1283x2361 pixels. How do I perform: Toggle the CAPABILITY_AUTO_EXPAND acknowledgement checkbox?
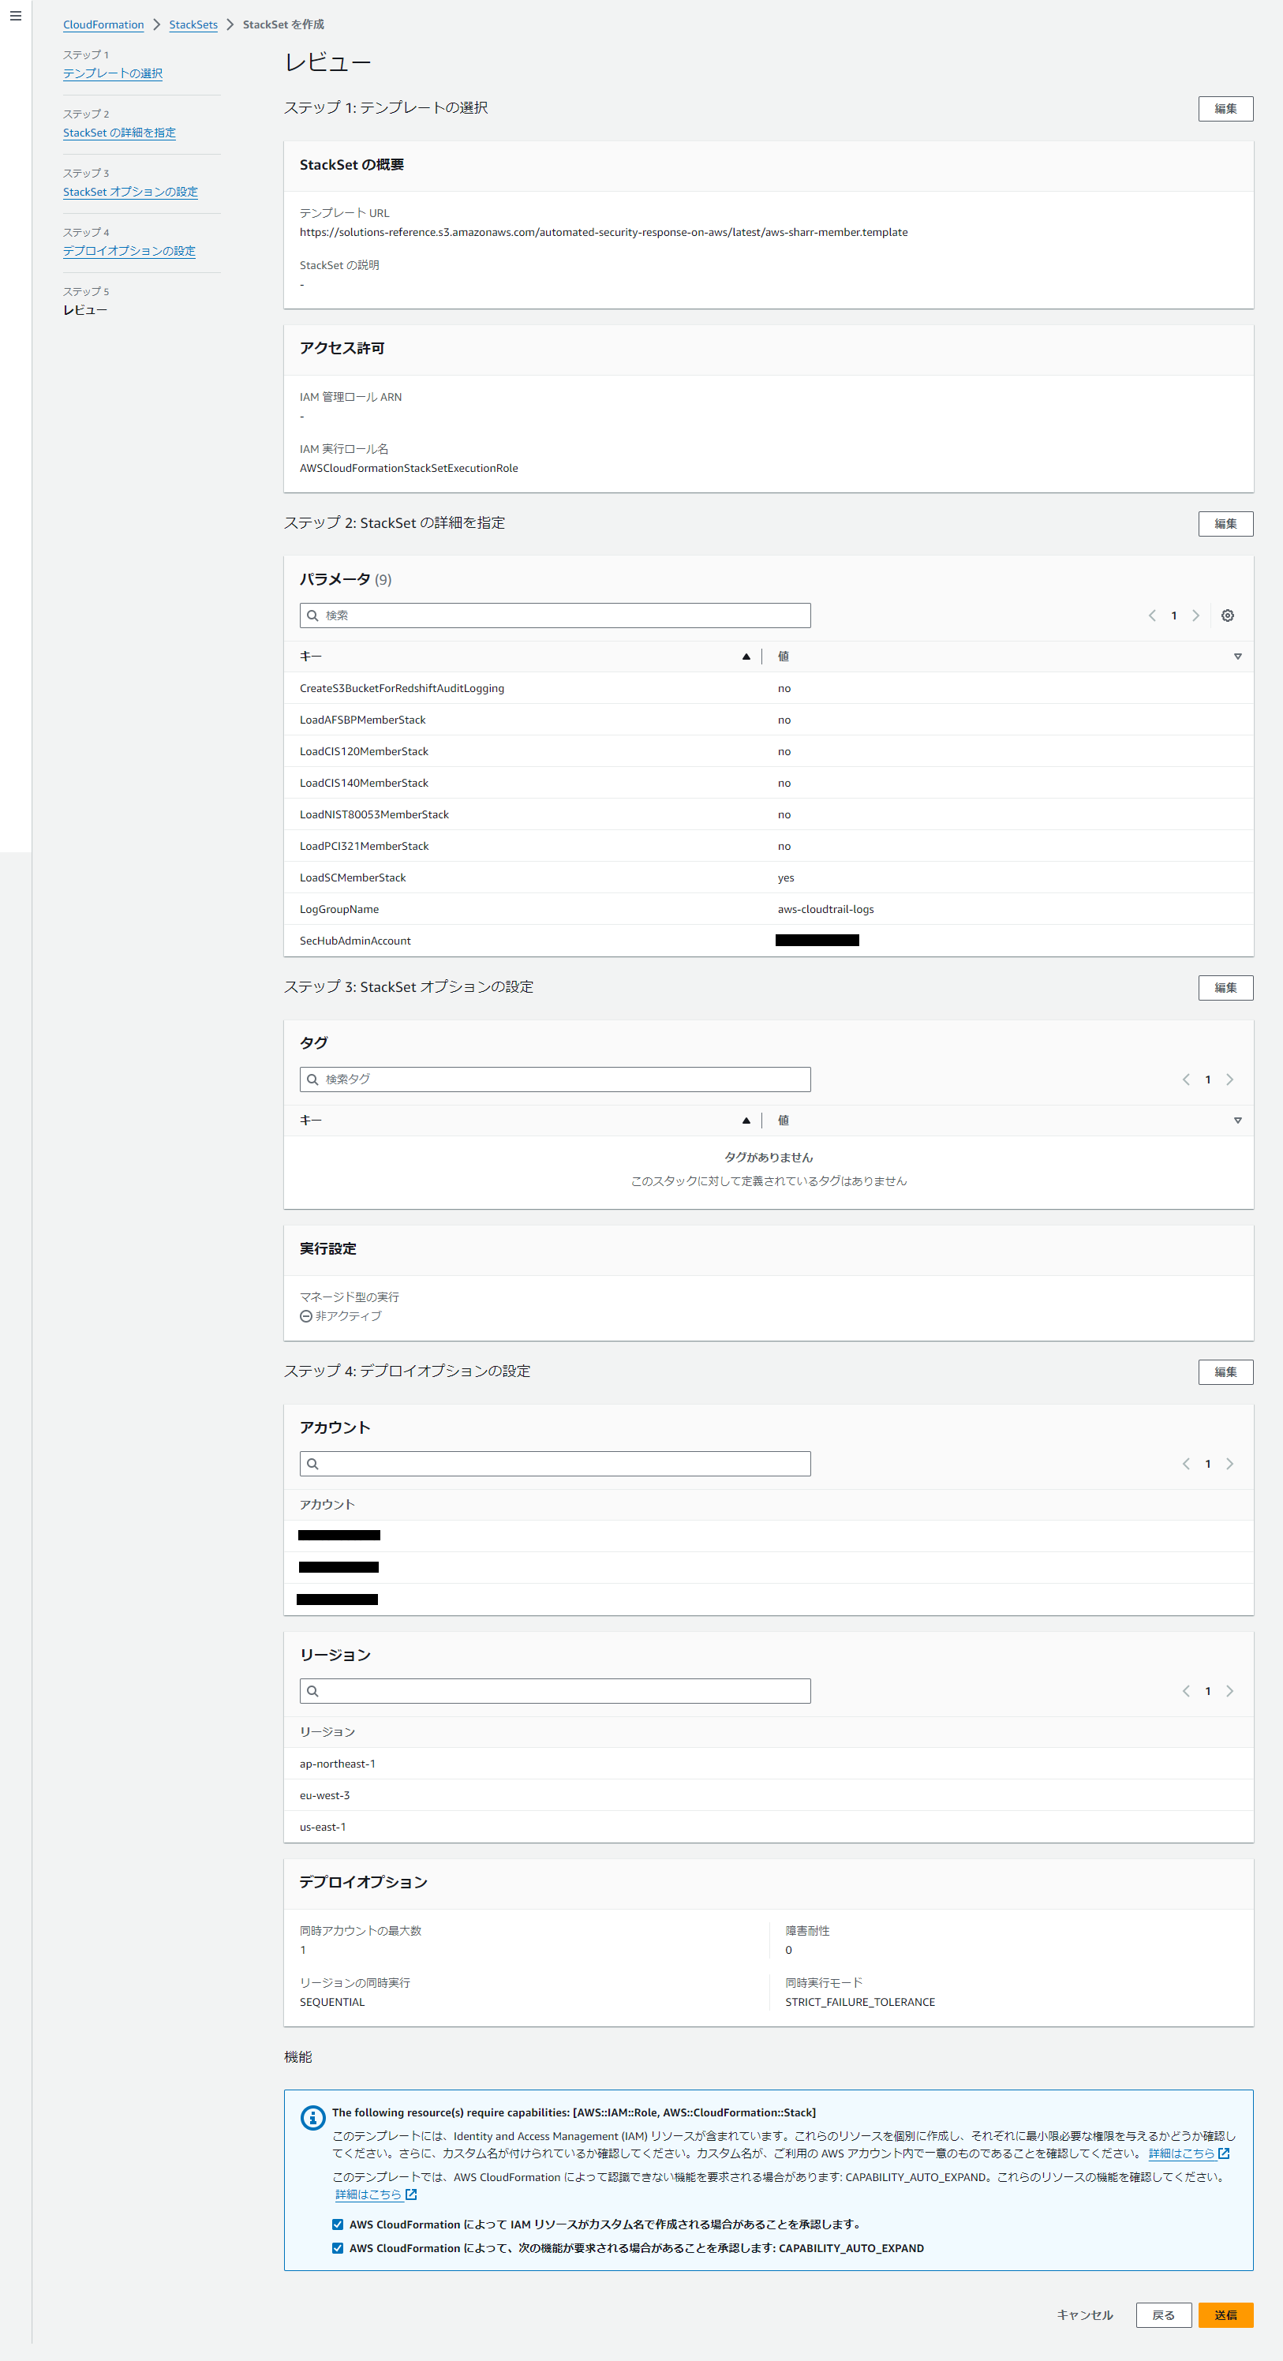click(x=337, y=2248)
